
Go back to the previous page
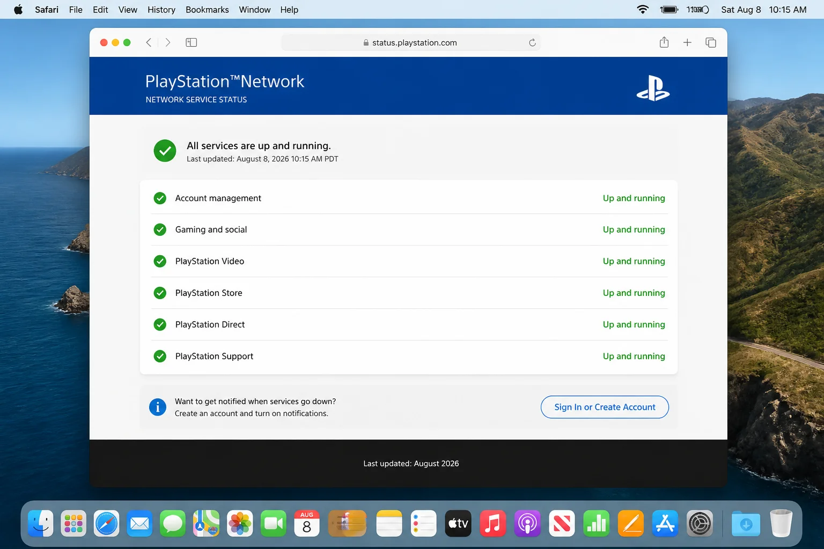tap(149, 42)
